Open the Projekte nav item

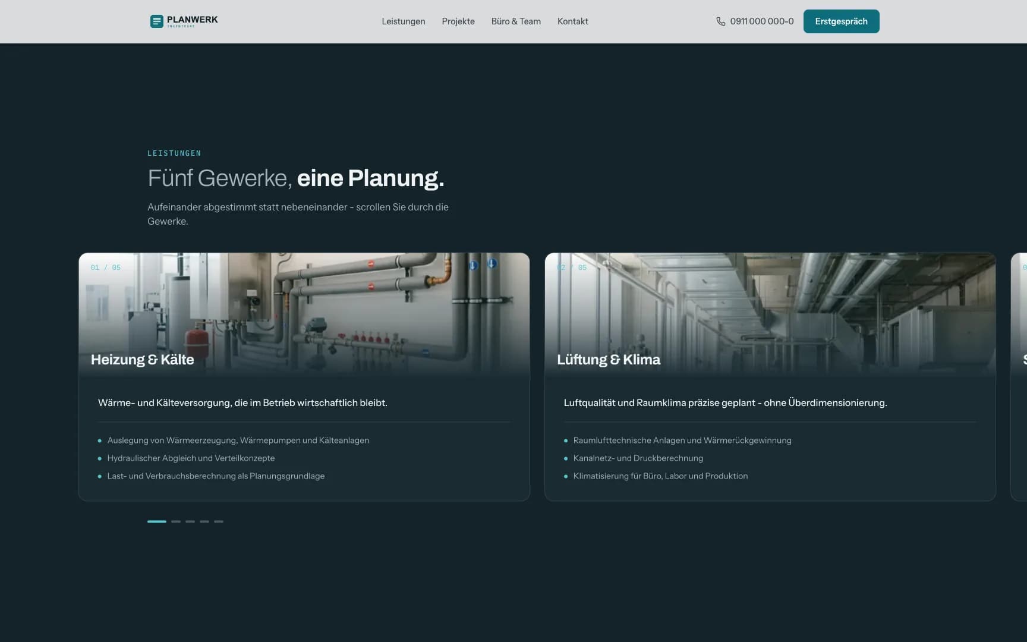pos(458,21)
